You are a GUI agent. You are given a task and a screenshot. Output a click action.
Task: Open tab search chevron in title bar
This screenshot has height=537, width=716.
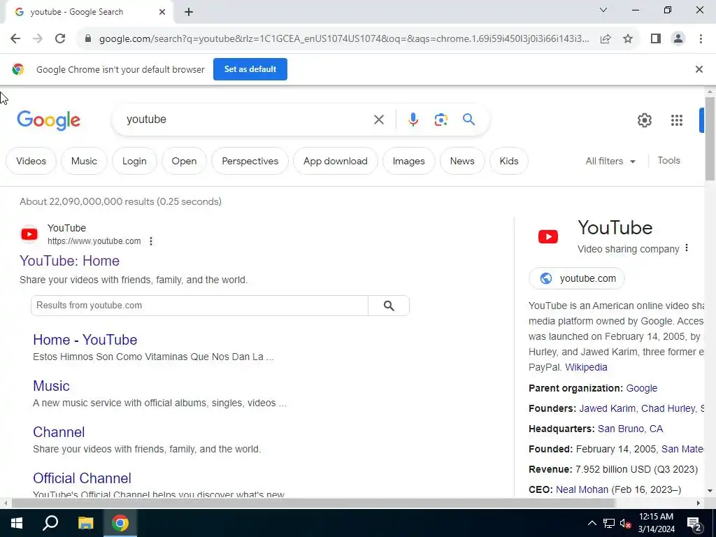[x=603, y=10]
